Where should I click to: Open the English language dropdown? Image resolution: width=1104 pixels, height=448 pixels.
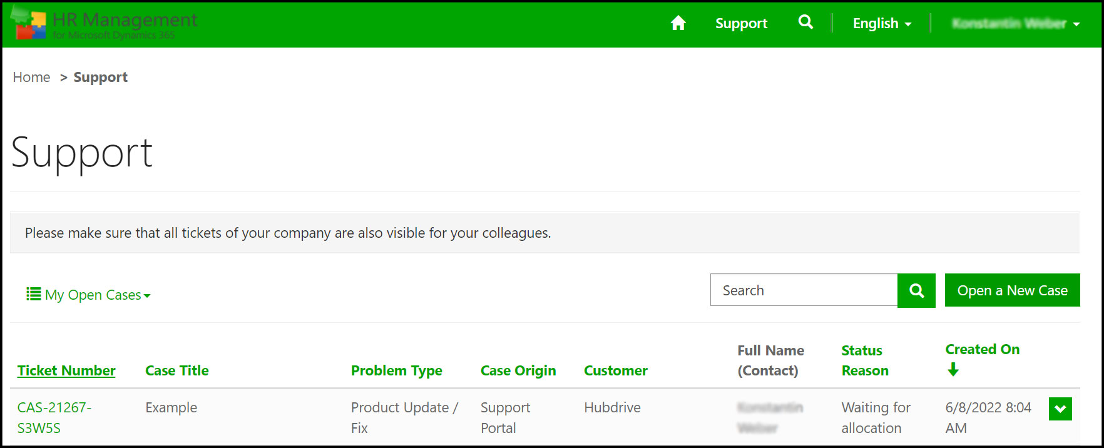click(x=881, y=24)
